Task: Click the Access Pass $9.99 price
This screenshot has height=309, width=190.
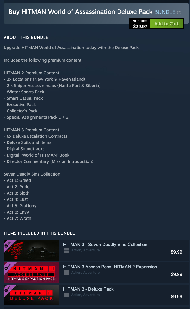Action: pyautogui.click(x=176, y=274)
